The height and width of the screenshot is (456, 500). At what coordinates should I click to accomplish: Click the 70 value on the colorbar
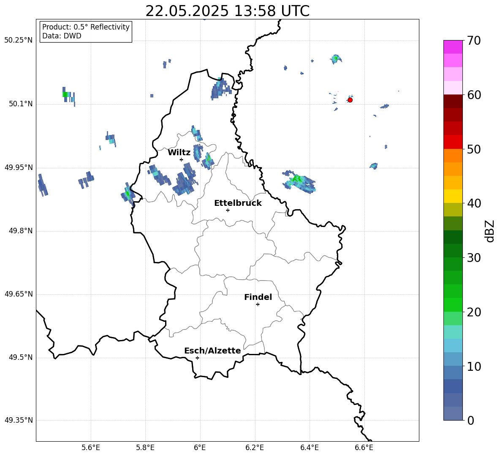474,40
